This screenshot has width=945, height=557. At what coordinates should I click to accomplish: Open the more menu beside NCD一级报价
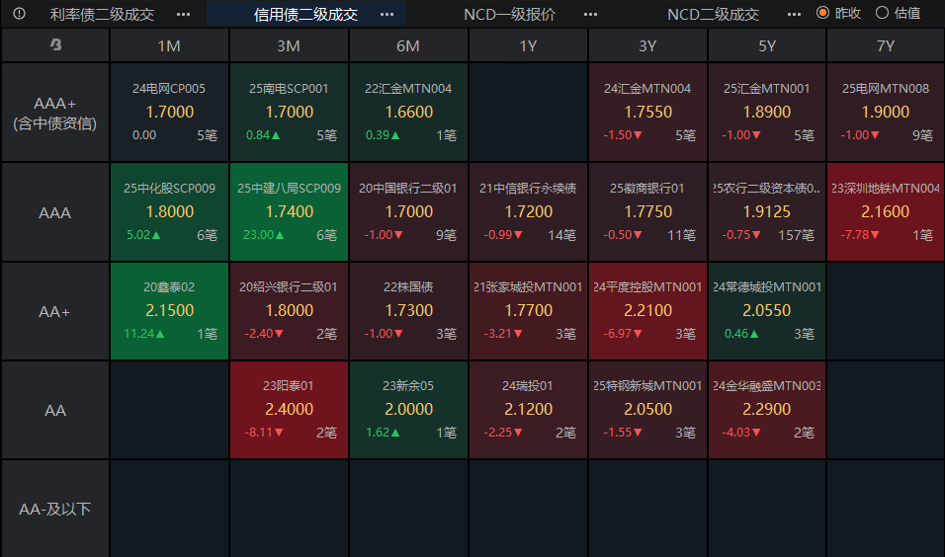point(591,14)
